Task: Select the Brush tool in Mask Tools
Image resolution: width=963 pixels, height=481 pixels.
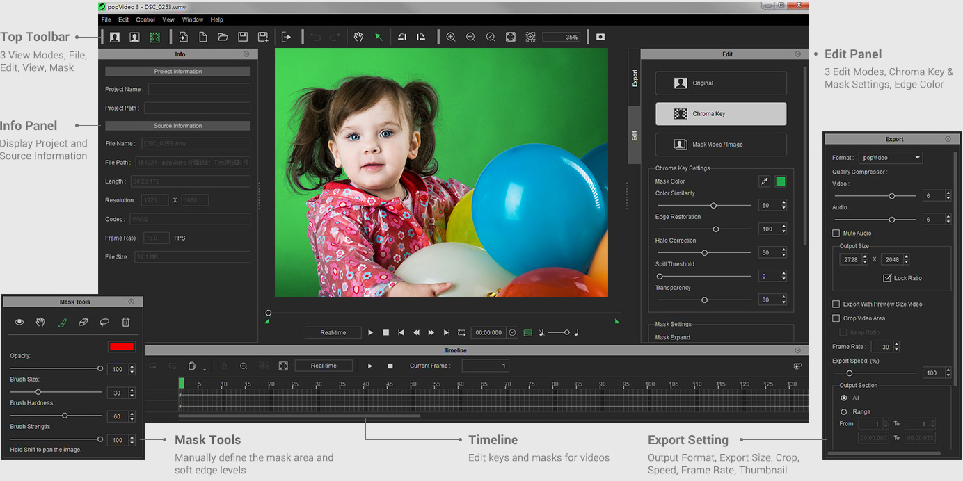Action: 62,322
